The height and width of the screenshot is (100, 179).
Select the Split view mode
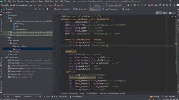click(x=166, y=13)
